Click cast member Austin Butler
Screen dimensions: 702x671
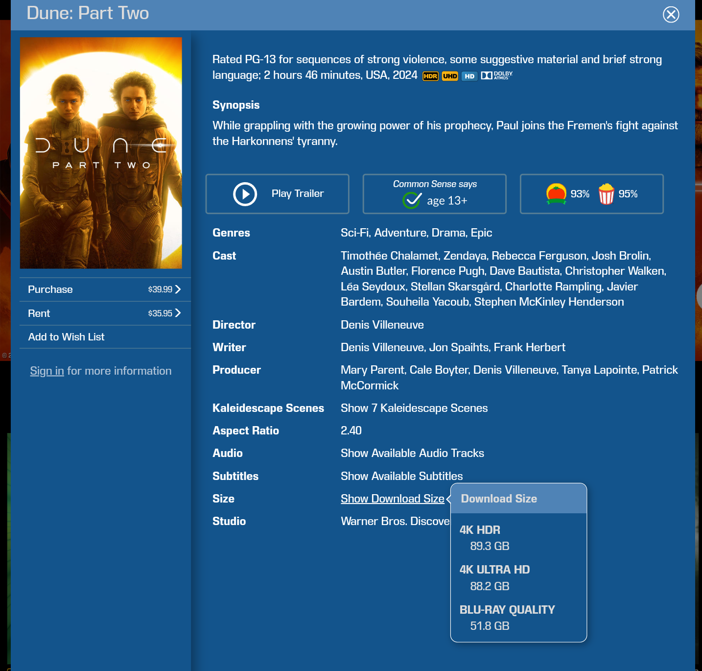pyautogui.click(x=374, y=271)
